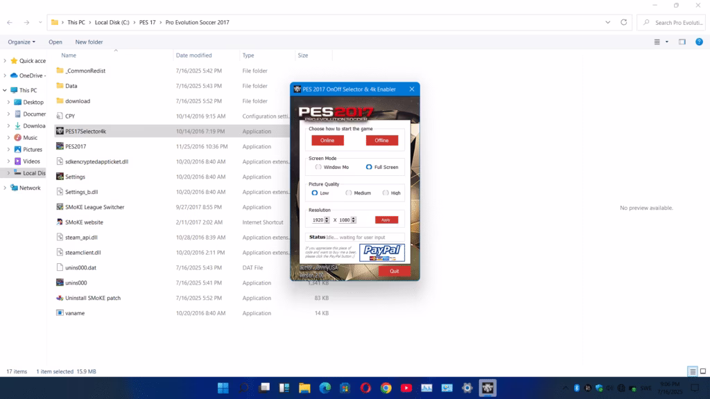Click PES 17 in the breadcrumb path
Image resolution: width=710 pixels, height=399 pixels.
tap(147, 22)
